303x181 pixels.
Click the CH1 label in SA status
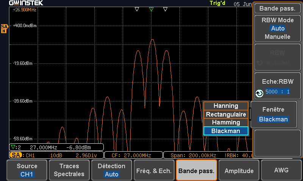click(x=30, y=155)
